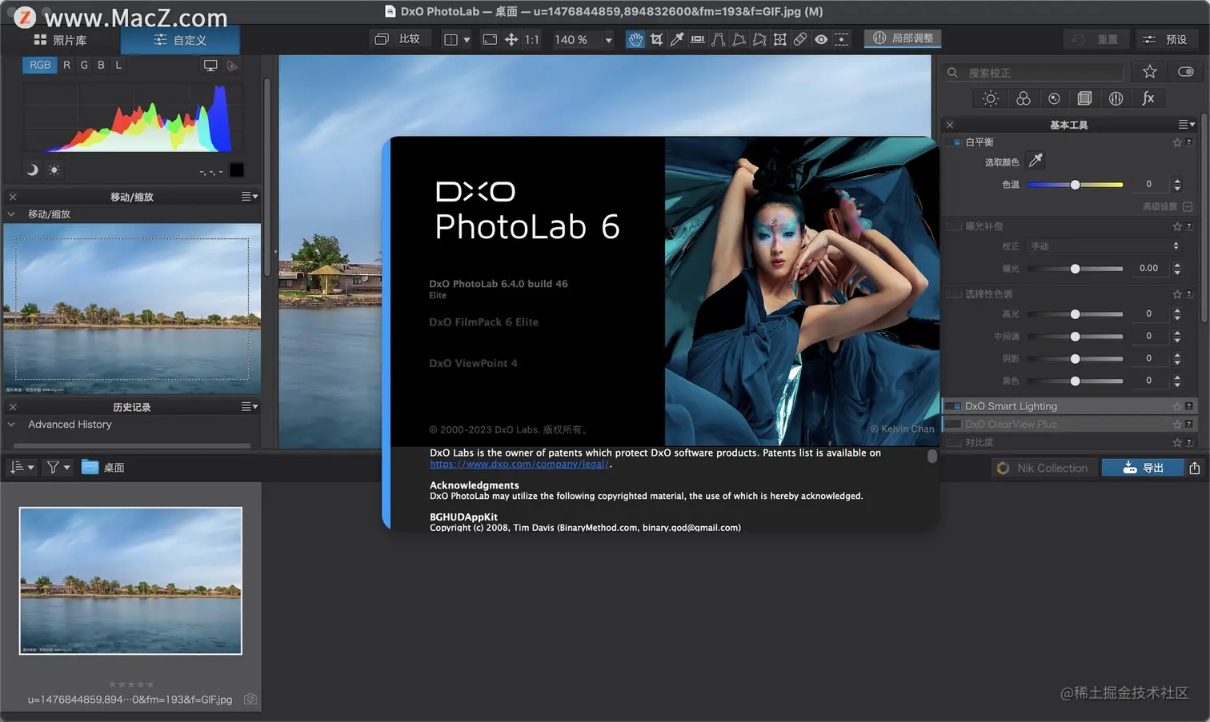Show the Detail corrections icon
Image resolution: width=1210 pixels, height=722 pixels.
[1054, 98]
